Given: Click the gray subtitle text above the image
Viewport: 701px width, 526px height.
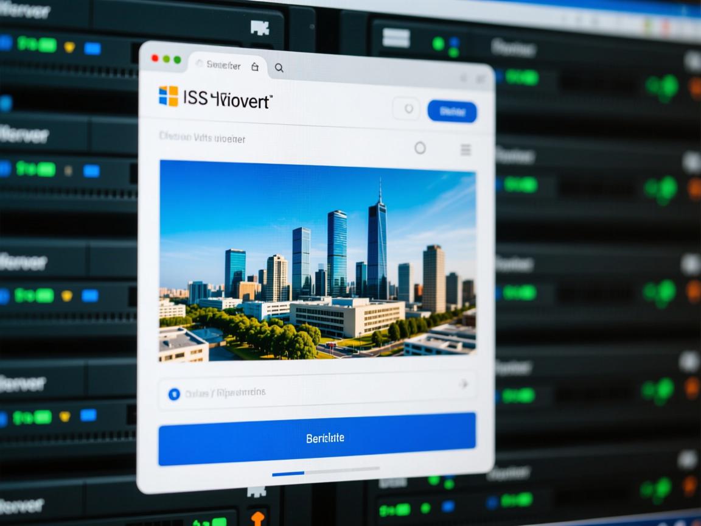Looking at the screenshot, I should [x=202, y=138].
